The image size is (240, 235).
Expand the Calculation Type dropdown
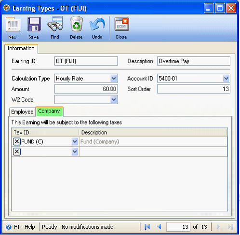point(114,79)
